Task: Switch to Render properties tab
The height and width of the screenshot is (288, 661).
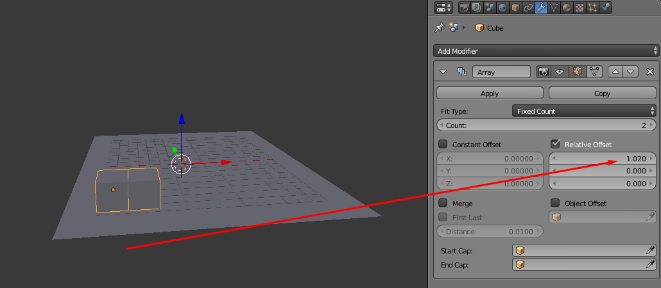Action: click(465, 7)
